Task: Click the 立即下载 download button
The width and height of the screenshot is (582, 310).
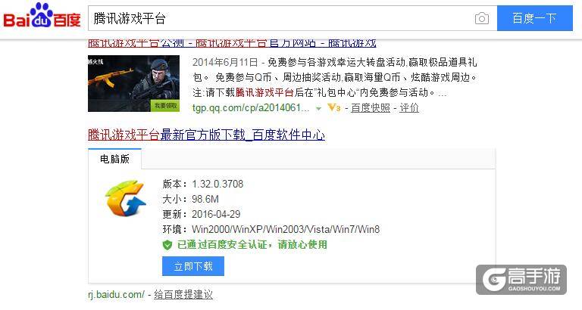Action: (x=193, y=266)
